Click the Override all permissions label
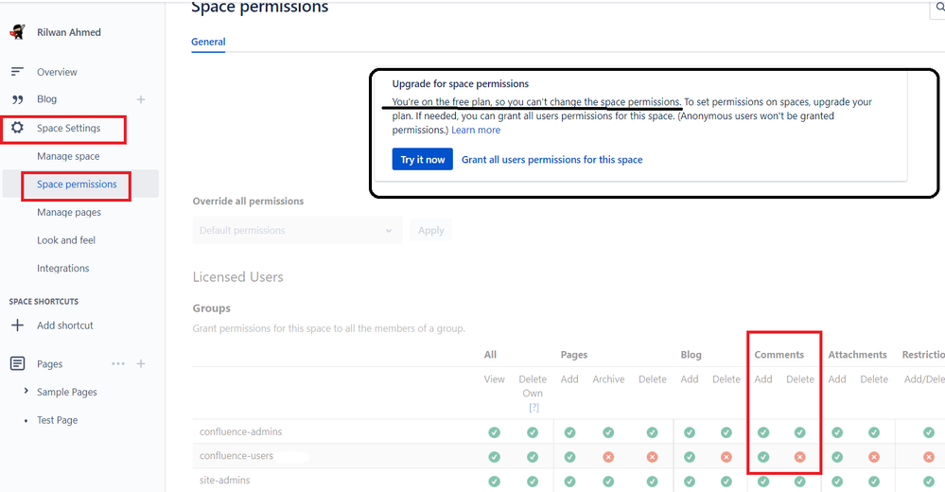 click(248, 201)
